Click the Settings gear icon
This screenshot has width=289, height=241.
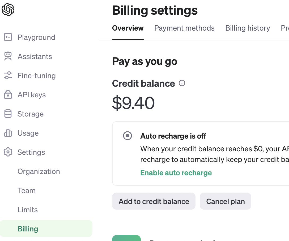[x=8, y=152]
